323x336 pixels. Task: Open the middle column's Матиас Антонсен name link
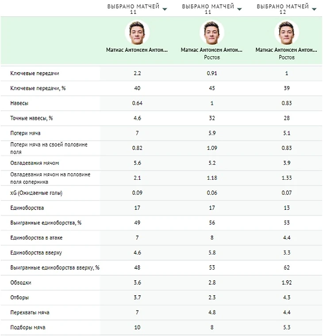(212, 50)
